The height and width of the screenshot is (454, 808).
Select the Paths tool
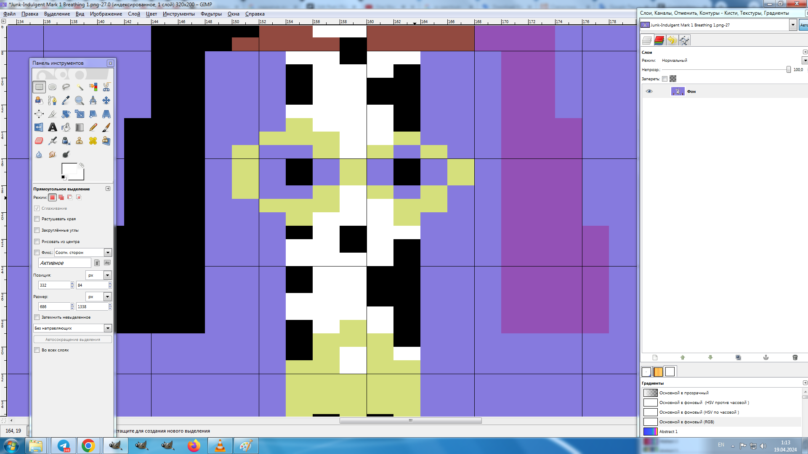click(x=53, y=100)
